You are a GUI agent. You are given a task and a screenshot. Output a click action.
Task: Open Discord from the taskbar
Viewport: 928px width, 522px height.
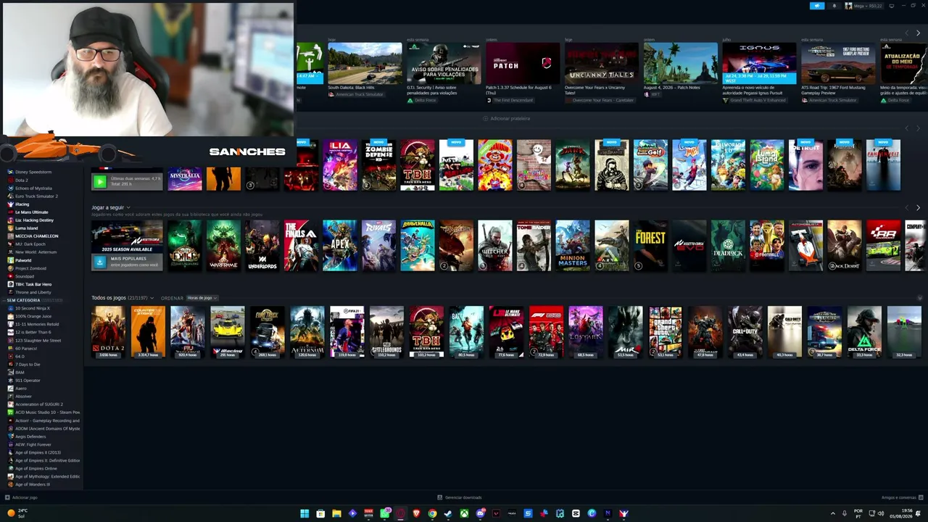point(480,513)
